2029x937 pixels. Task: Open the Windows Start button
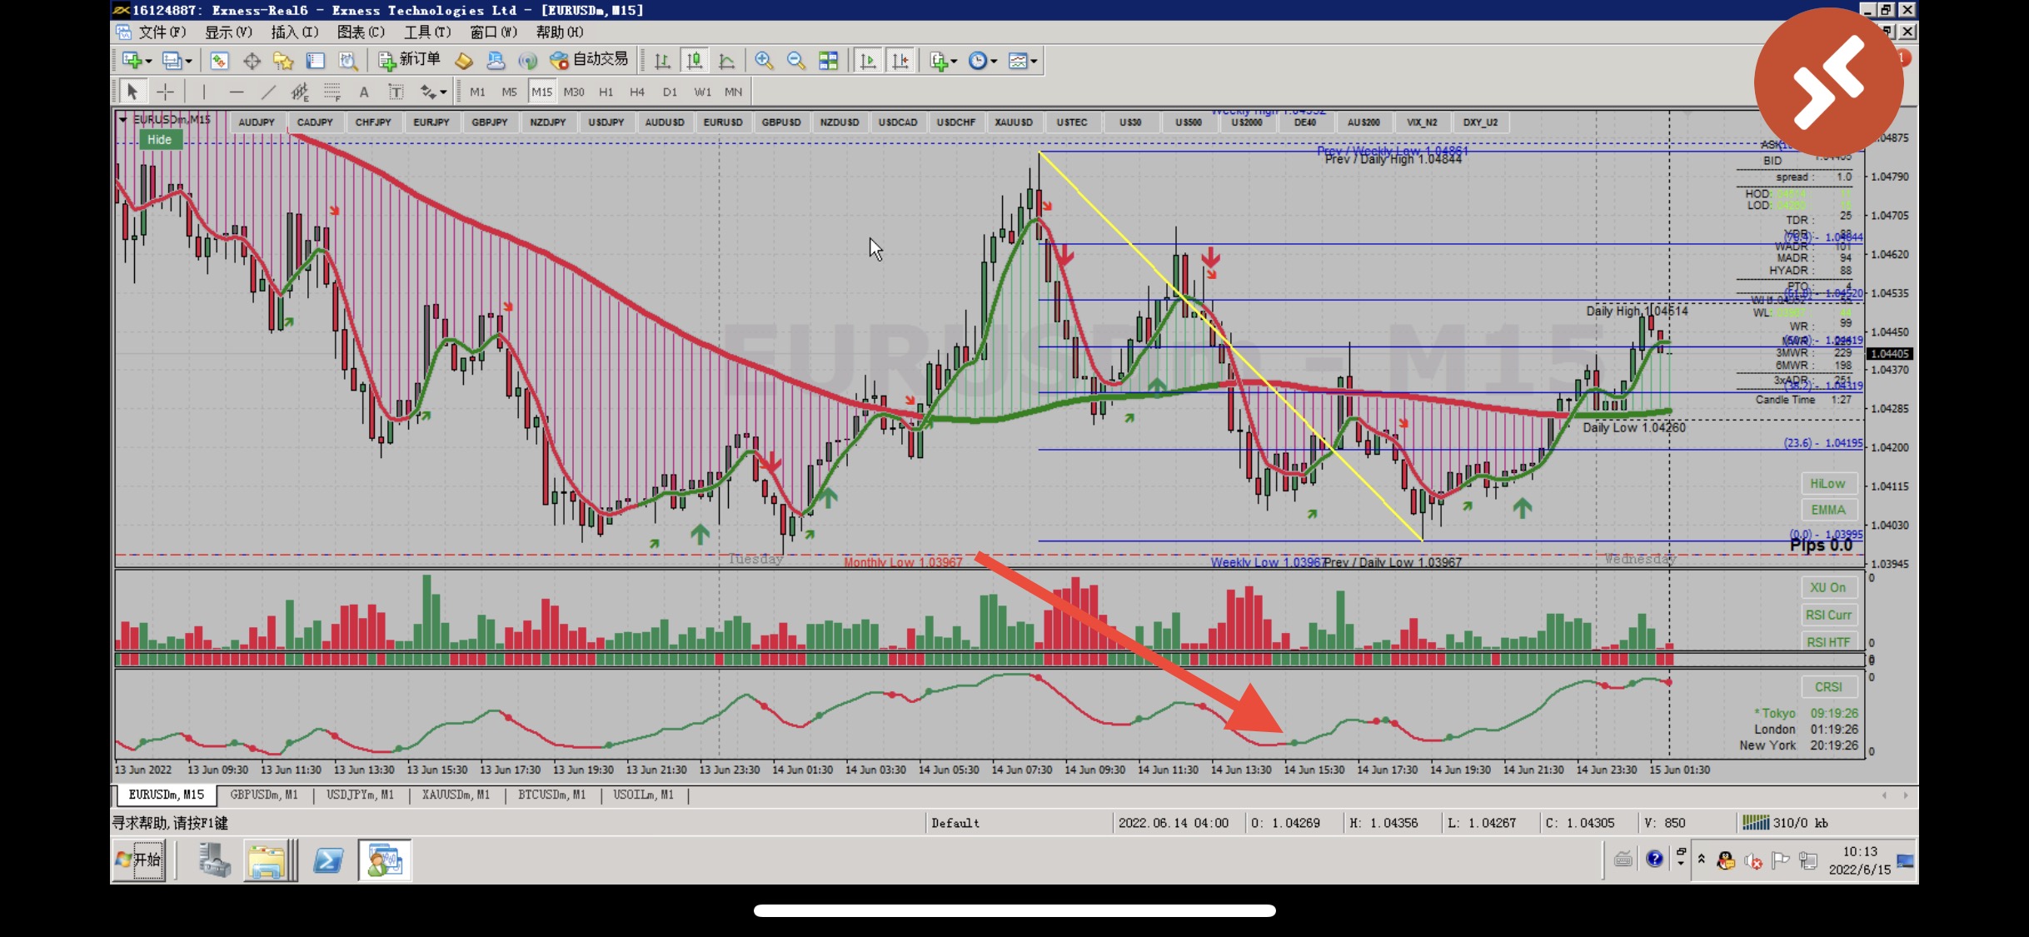[x=139, y=860]
